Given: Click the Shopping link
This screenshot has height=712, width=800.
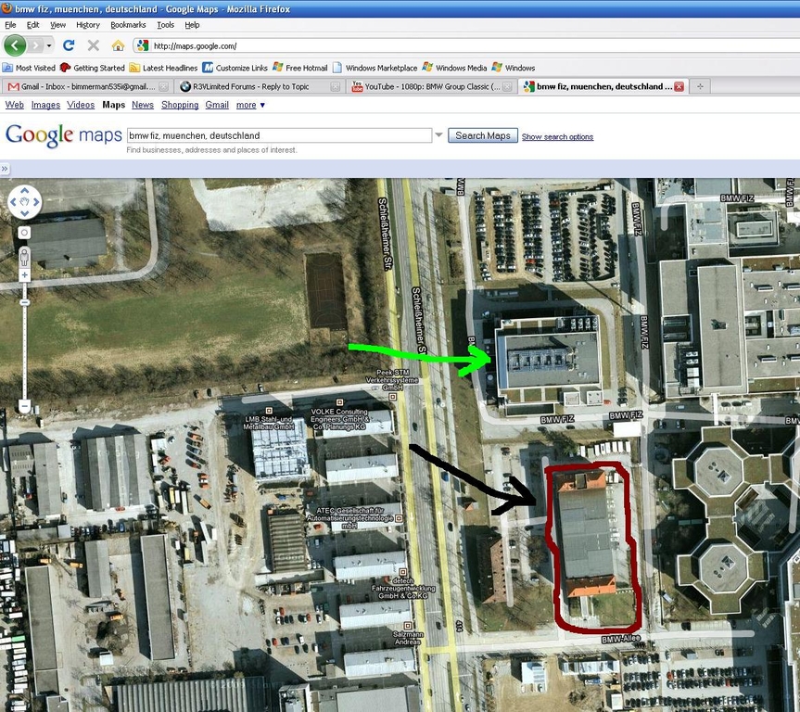Looking at the screenshot, I should (x=180, y=105).
